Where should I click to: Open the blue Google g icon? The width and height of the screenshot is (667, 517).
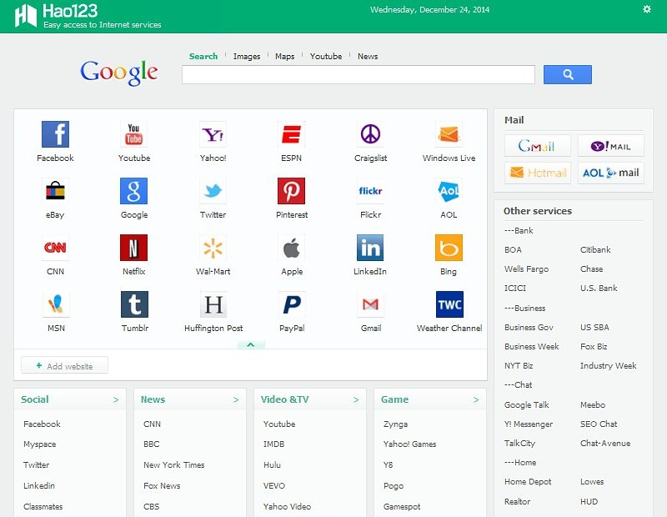(x=134, y=191)
